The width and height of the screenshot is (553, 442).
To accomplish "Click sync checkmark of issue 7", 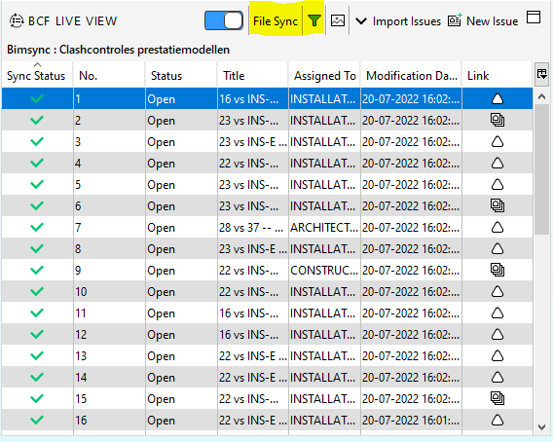I will [x=37, y=228].
